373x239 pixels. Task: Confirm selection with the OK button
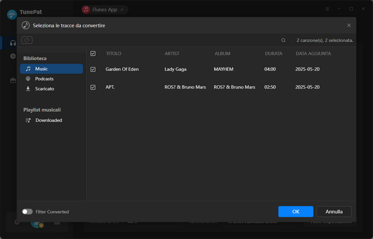click(296, 212)
